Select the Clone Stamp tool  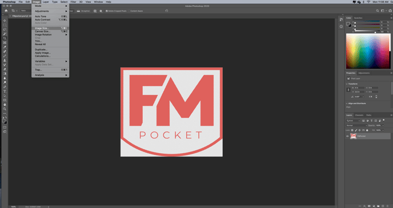tap(5, 61)
